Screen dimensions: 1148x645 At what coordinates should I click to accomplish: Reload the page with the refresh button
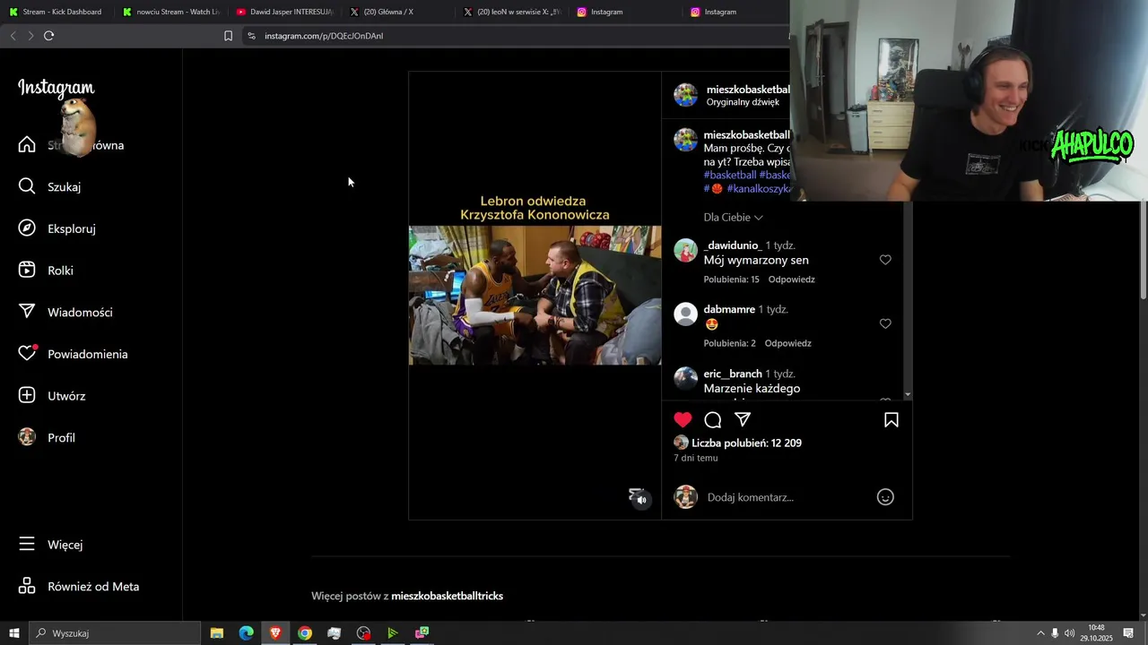(48, 36)
